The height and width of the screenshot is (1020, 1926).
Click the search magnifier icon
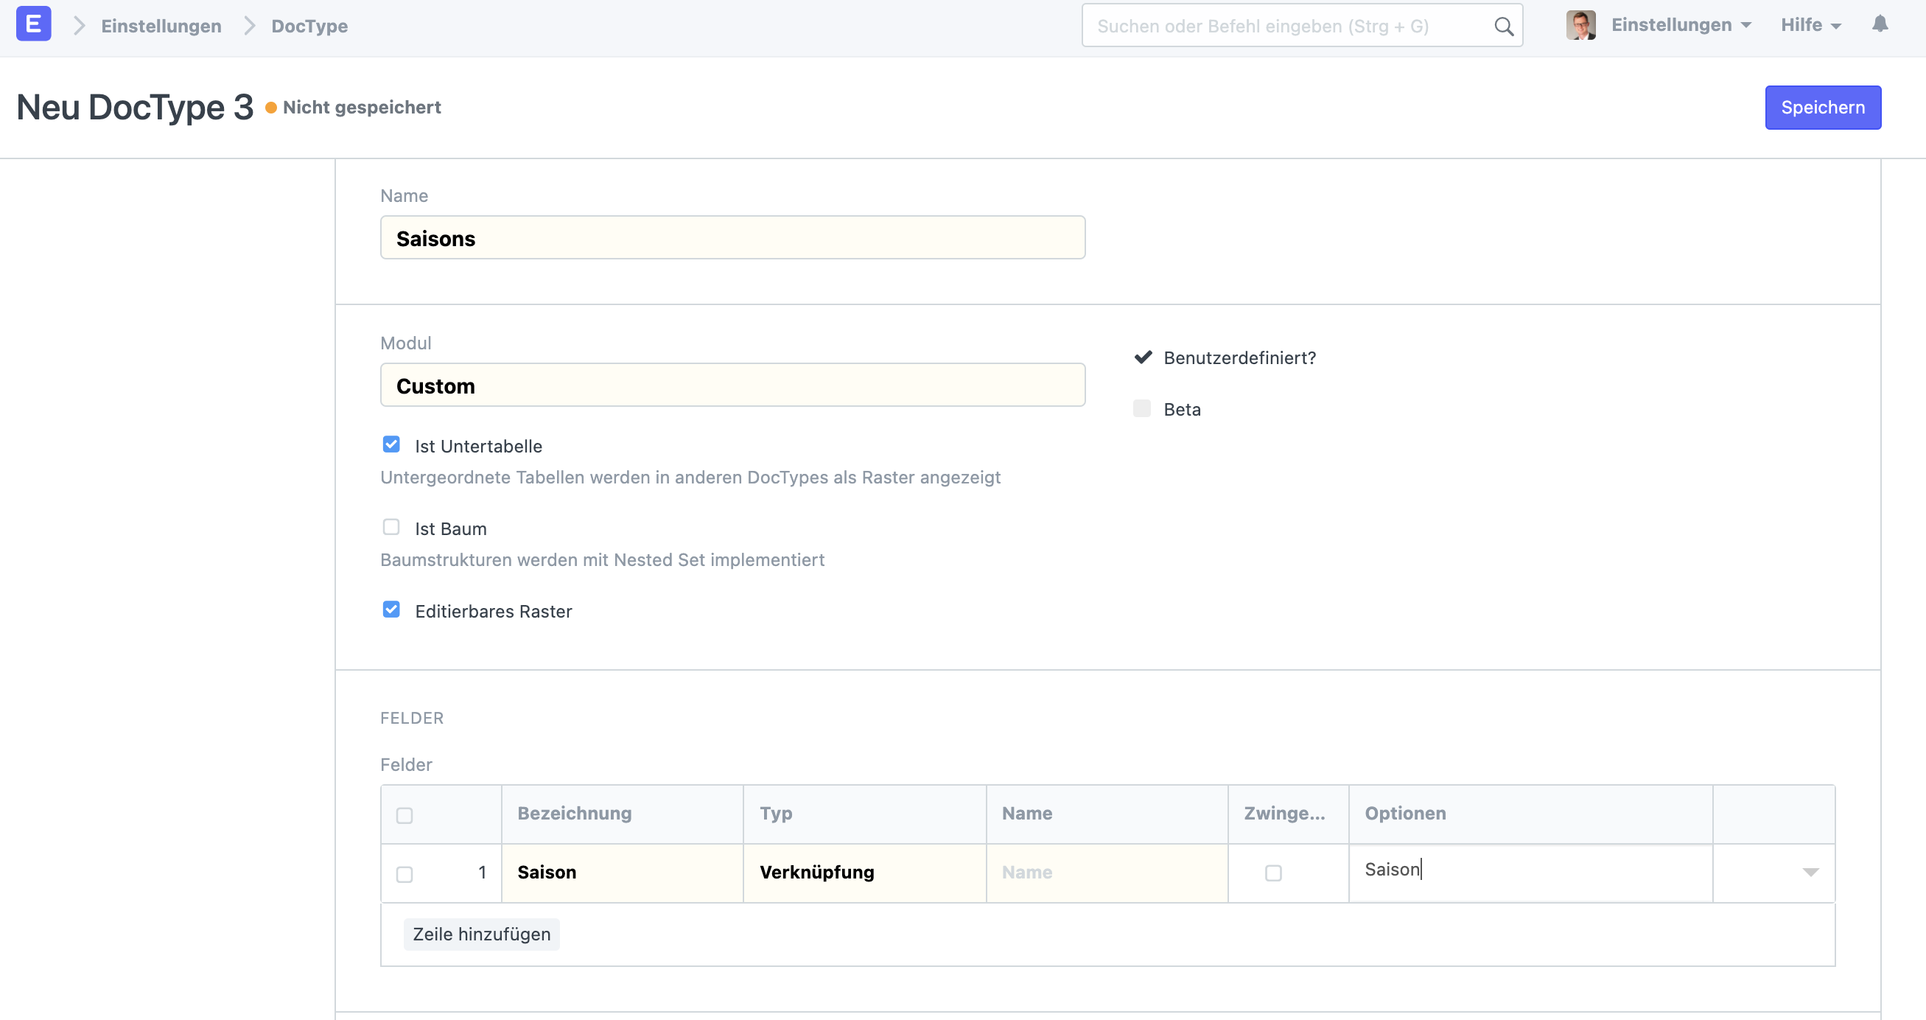pos(1504,27)
